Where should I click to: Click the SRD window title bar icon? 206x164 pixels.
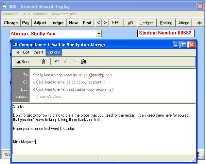tap(4, 6)
